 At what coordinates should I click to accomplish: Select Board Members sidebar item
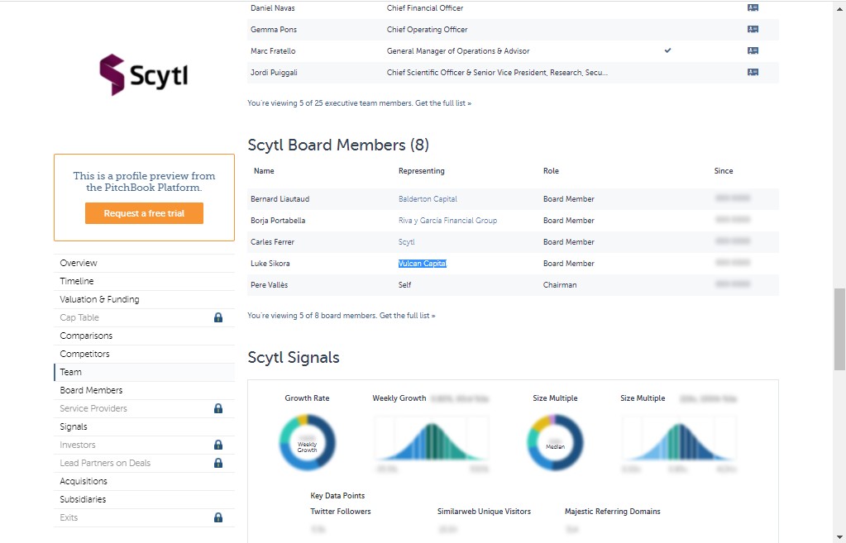144,390
